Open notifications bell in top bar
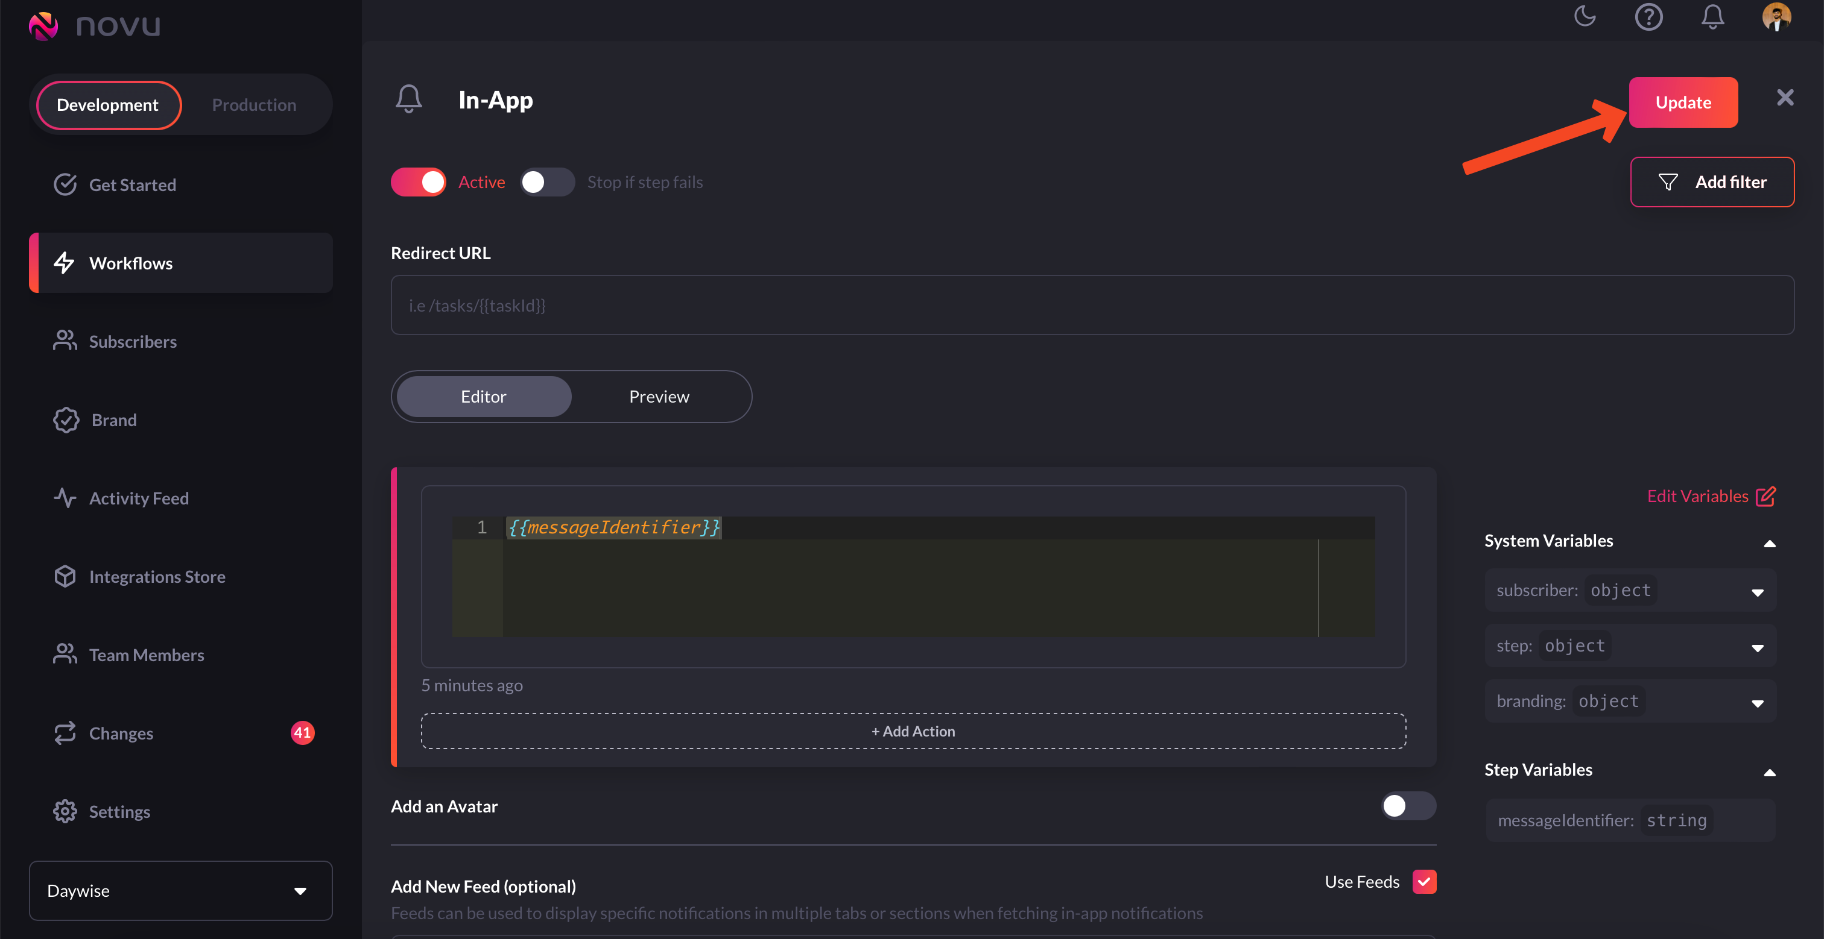 coord(1712,16)
